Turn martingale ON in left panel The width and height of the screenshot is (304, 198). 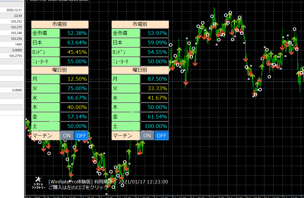point(67,136)
